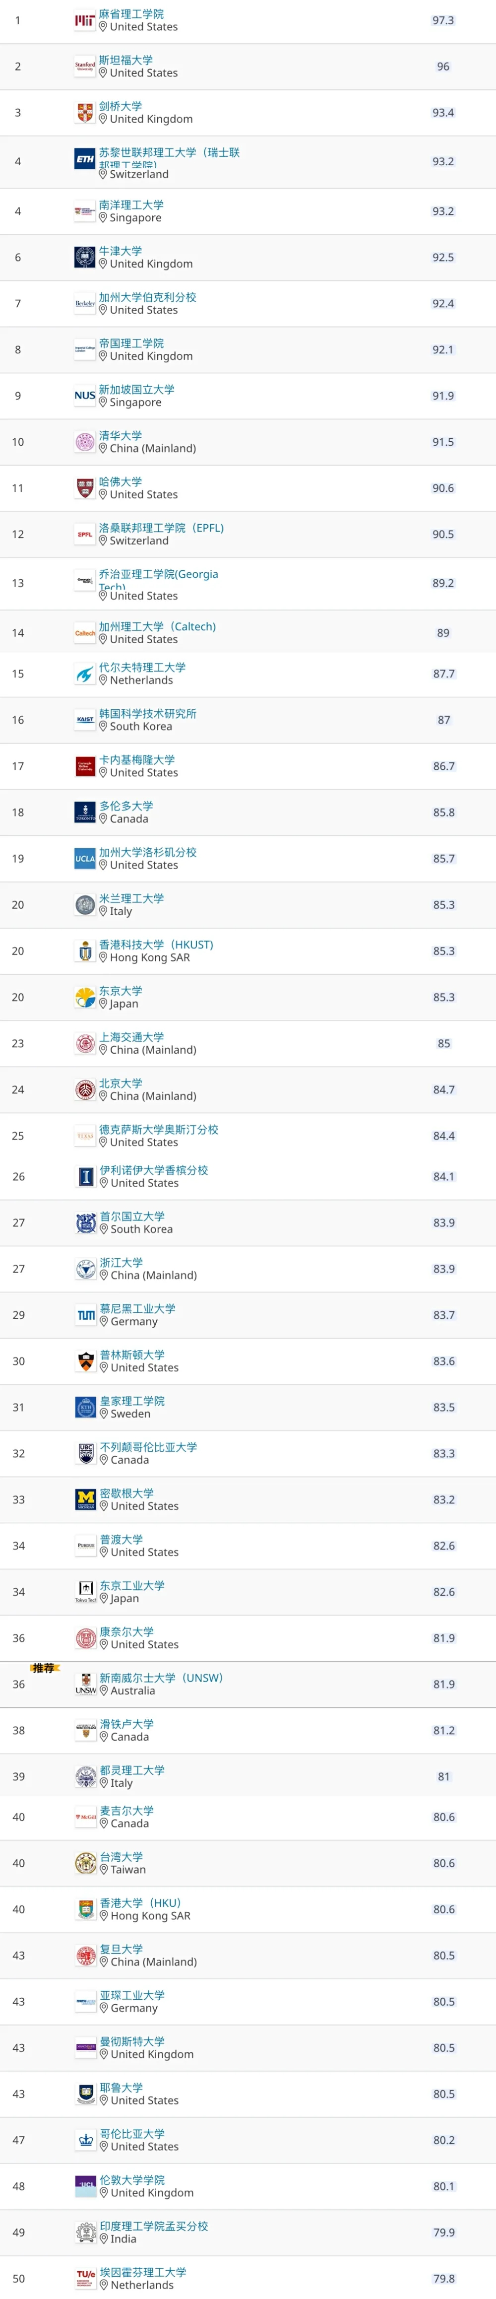Open the 印度理工学院孟买分校 link

pos(154,2226)
